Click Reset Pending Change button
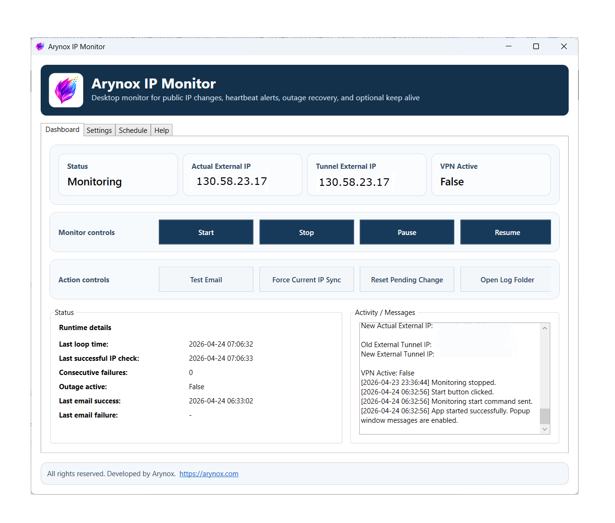 [x=407, y=279]
